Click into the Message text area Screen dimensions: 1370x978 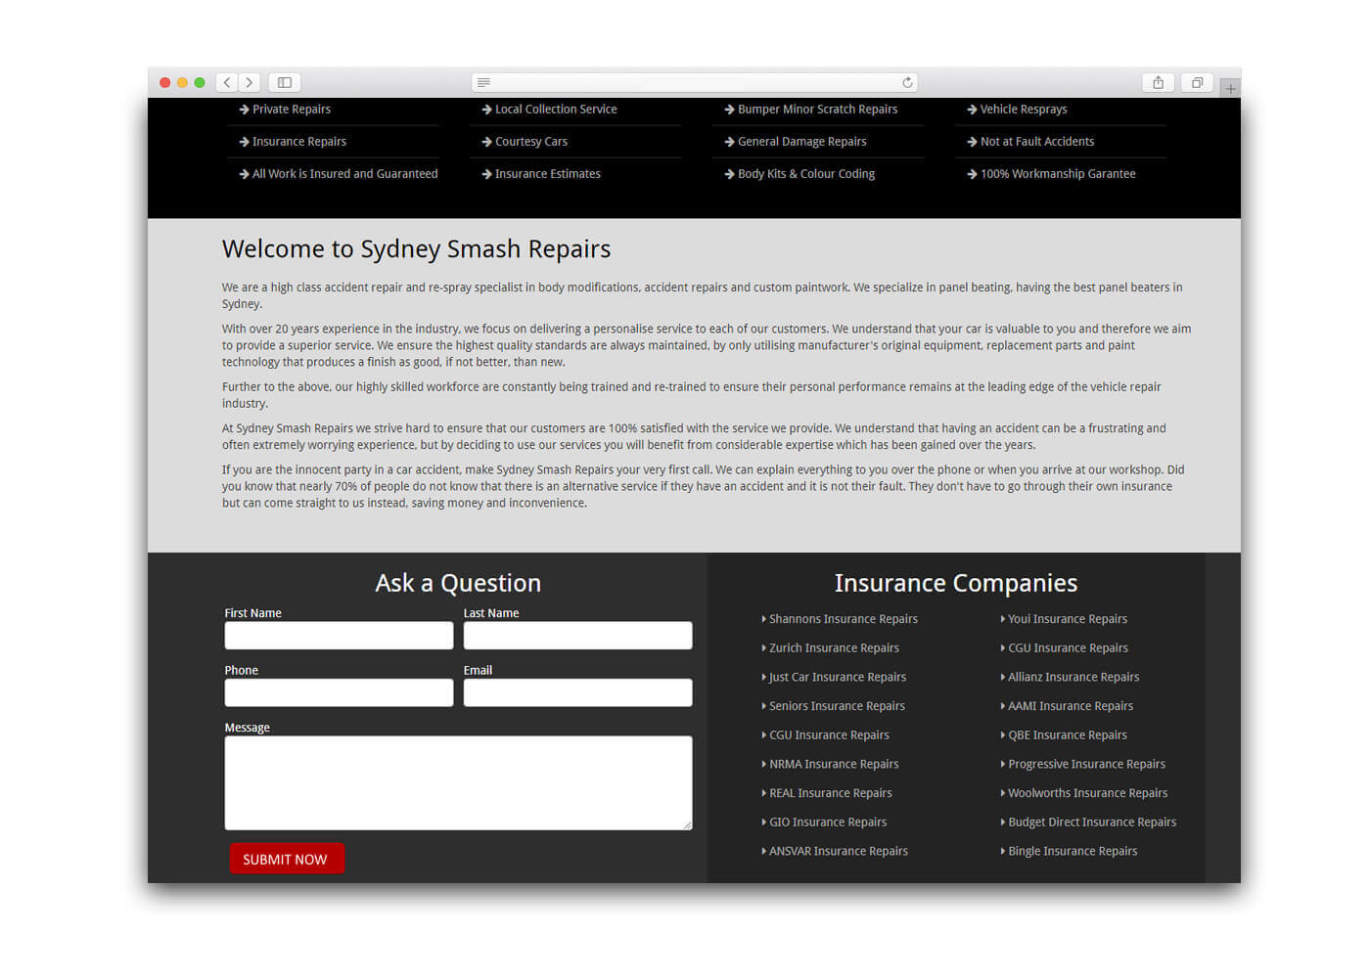pos(458,783)
